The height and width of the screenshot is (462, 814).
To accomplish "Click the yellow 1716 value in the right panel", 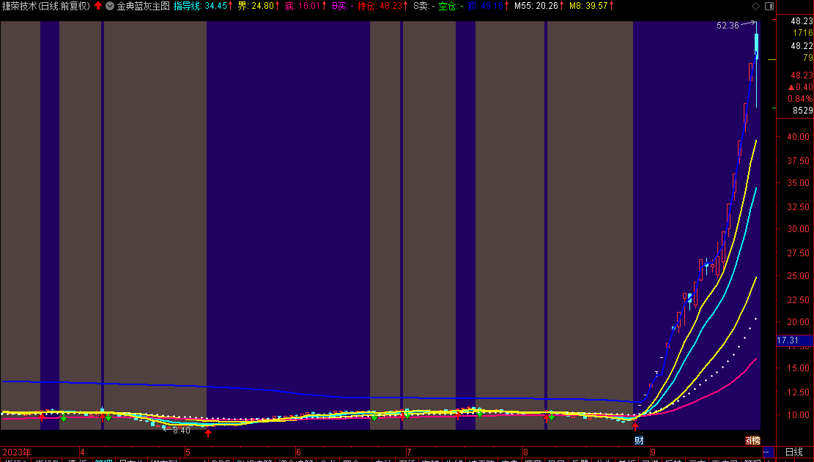I will (x=802, y=33).
